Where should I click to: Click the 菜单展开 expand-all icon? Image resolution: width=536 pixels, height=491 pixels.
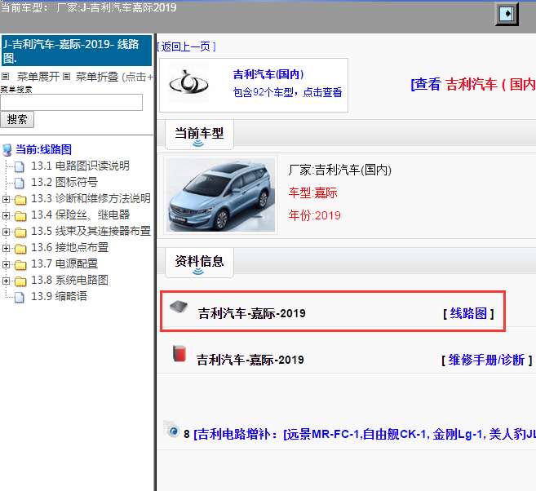tap(6, 76)
